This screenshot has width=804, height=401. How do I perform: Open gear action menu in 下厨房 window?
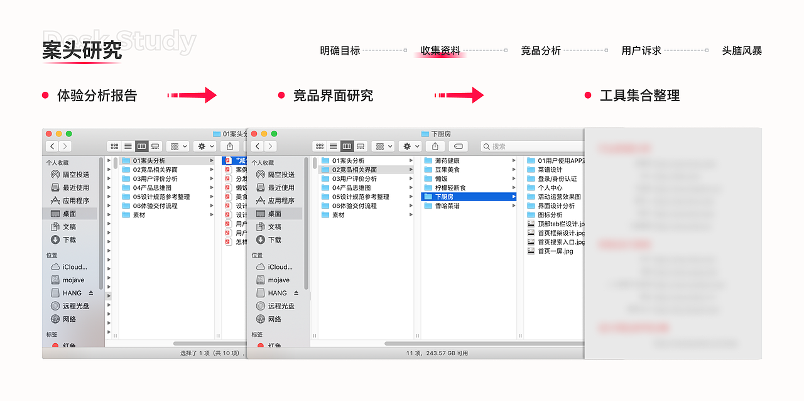tap(410, 146)
